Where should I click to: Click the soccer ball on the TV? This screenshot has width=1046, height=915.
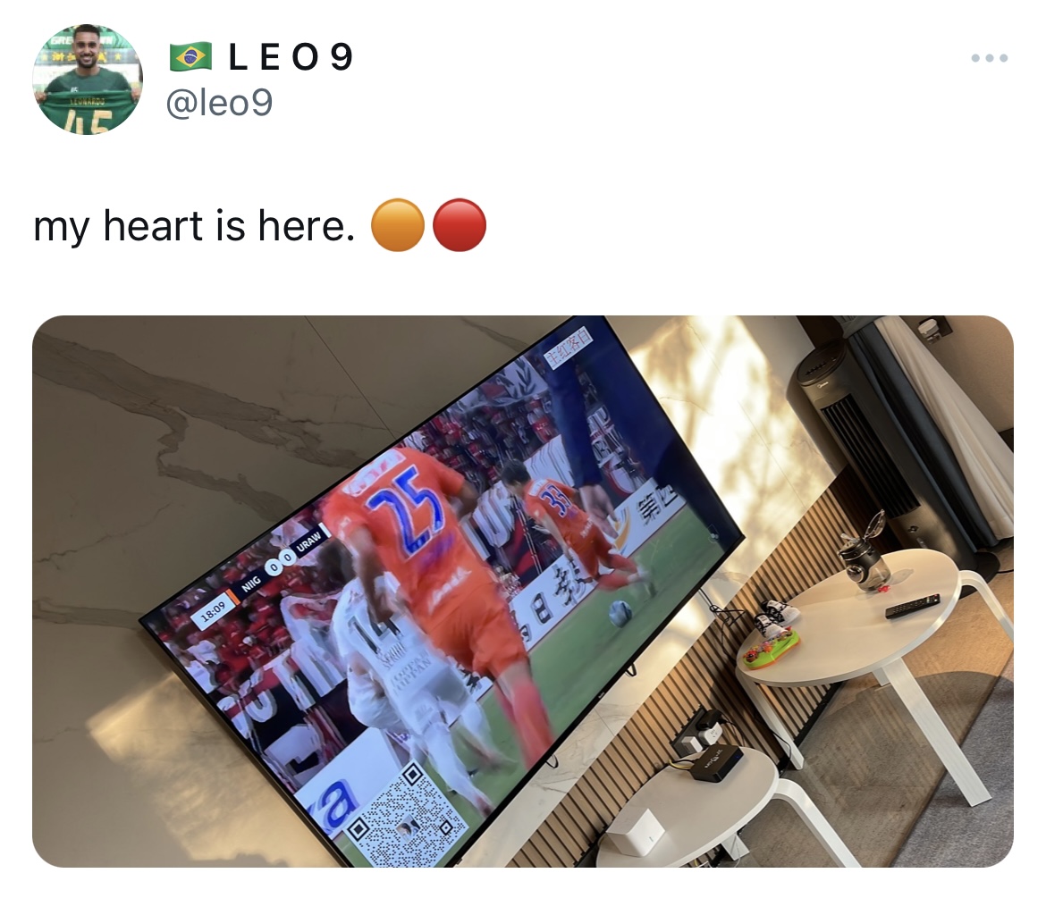click(x=620, y=613)
